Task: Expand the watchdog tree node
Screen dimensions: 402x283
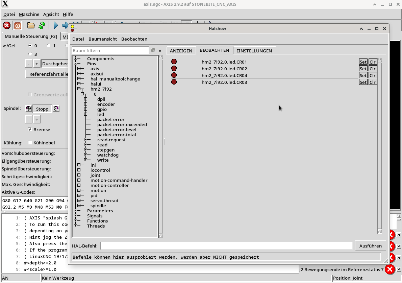Action: point(85,155)
